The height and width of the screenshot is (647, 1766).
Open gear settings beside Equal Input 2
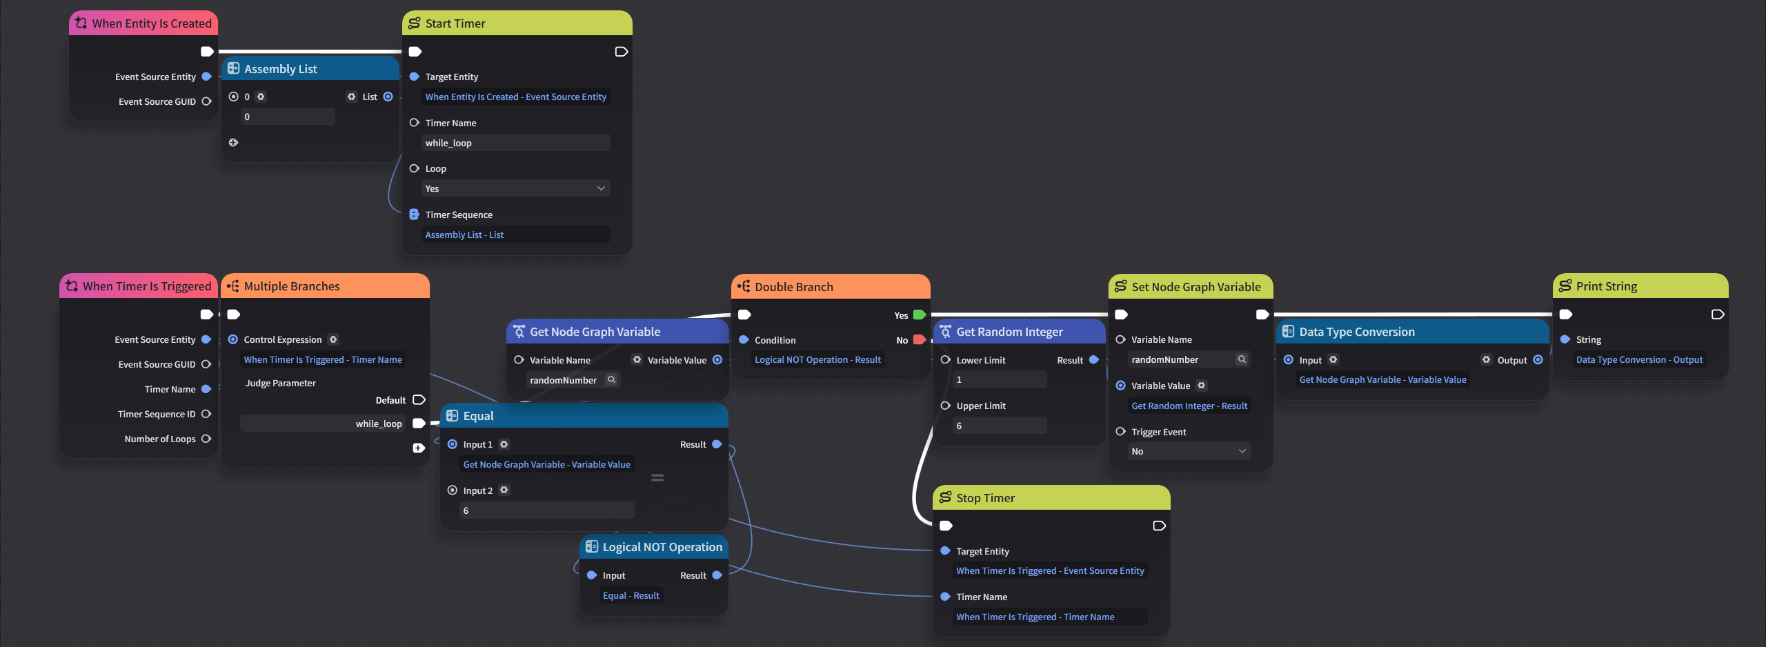(504, 490)
